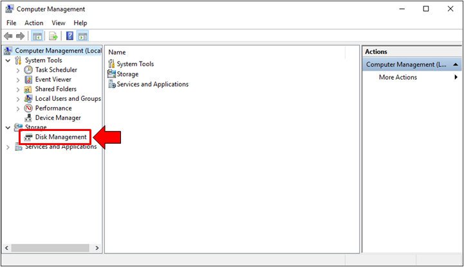Expand the Event Viewer node
Viewport: 464px width, 267px height.
[x=18, y=80]
